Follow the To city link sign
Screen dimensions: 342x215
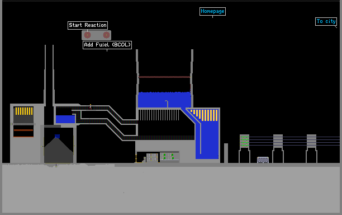coord(326,21)
